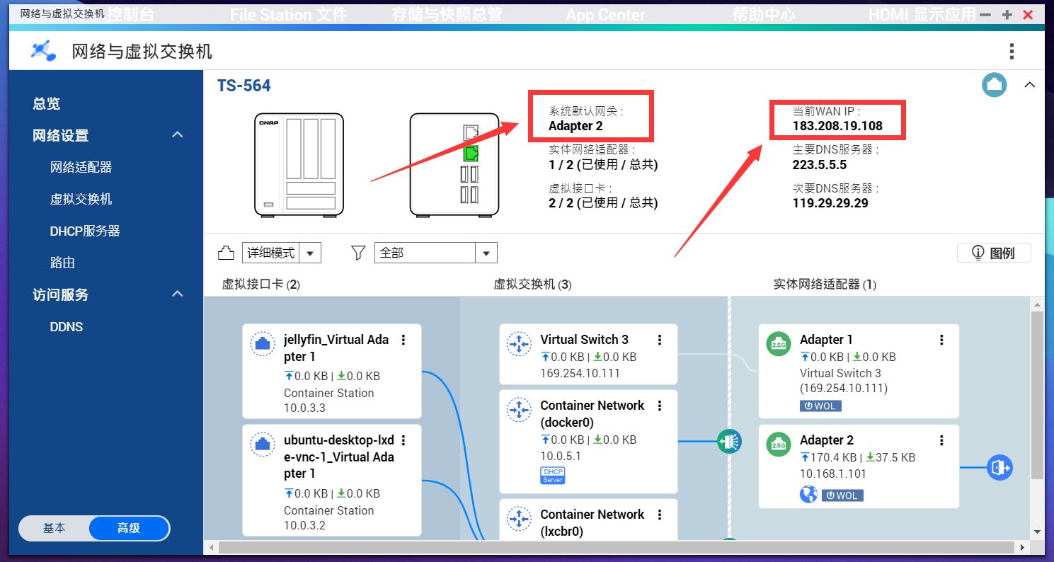Open options menu for jellyfin_Virtual Adapter 1

[403, 340]
